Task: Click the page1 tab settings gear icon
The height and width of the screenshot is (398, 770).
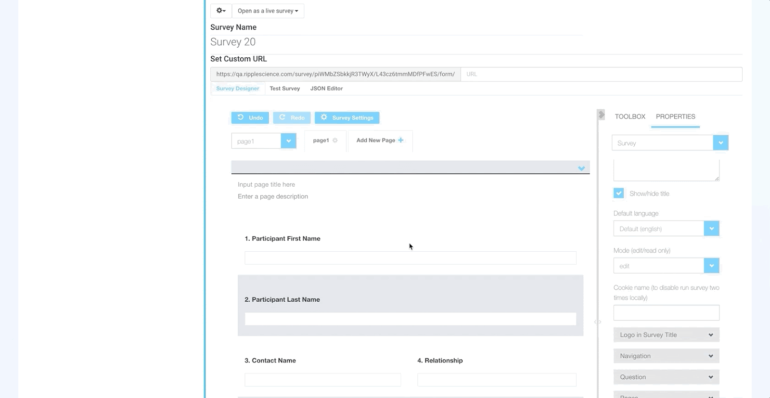Action: (335, 141)
